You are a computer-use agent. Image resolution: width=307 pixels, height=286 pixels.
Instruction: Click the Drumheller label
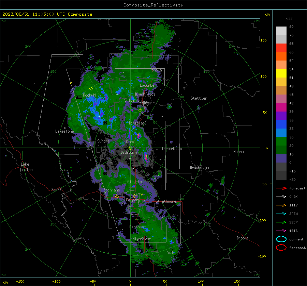(200, 168)
